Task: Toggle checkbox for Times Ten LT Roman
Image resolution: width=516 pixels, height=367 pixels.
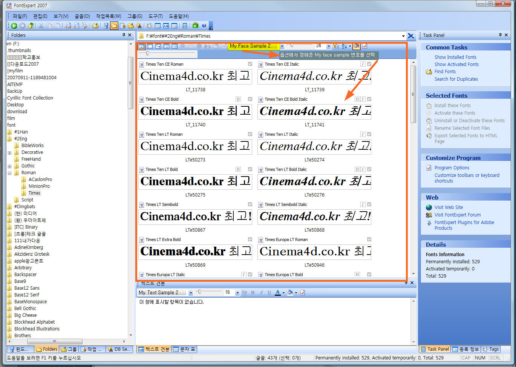Action: click(x=250, y=134)
